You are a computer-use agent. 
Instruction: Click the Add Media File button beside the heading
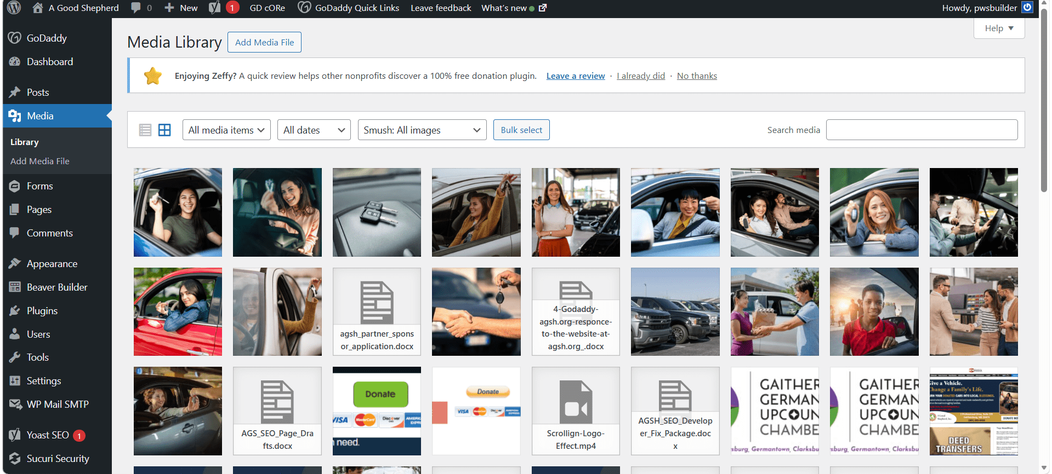click(264, 42)
